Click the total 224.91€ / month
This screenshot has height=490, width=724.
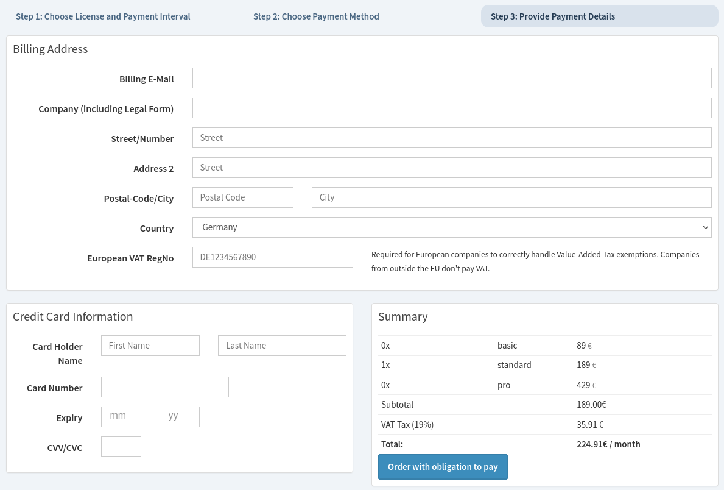(x=608, y=444)
